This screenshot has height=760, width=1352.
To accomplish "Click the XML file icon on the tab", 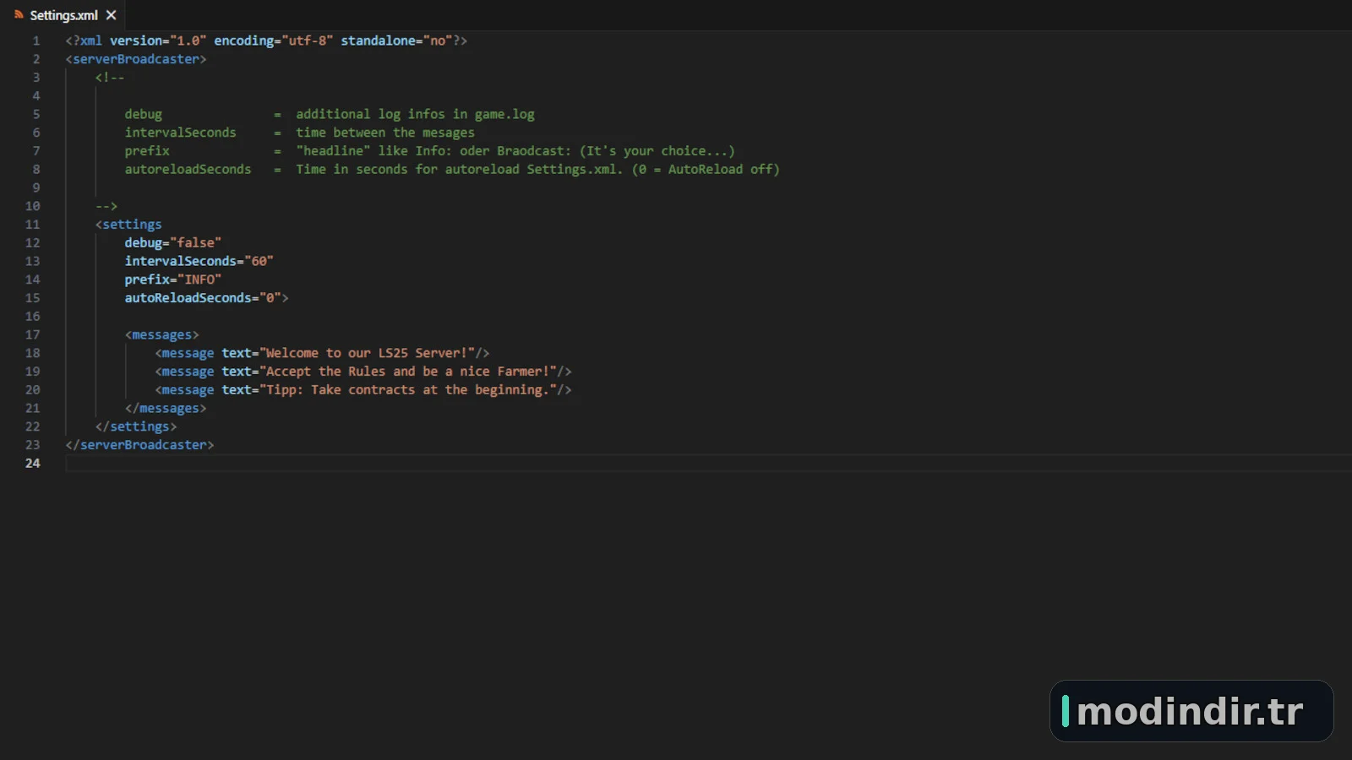I will point(19,15).
